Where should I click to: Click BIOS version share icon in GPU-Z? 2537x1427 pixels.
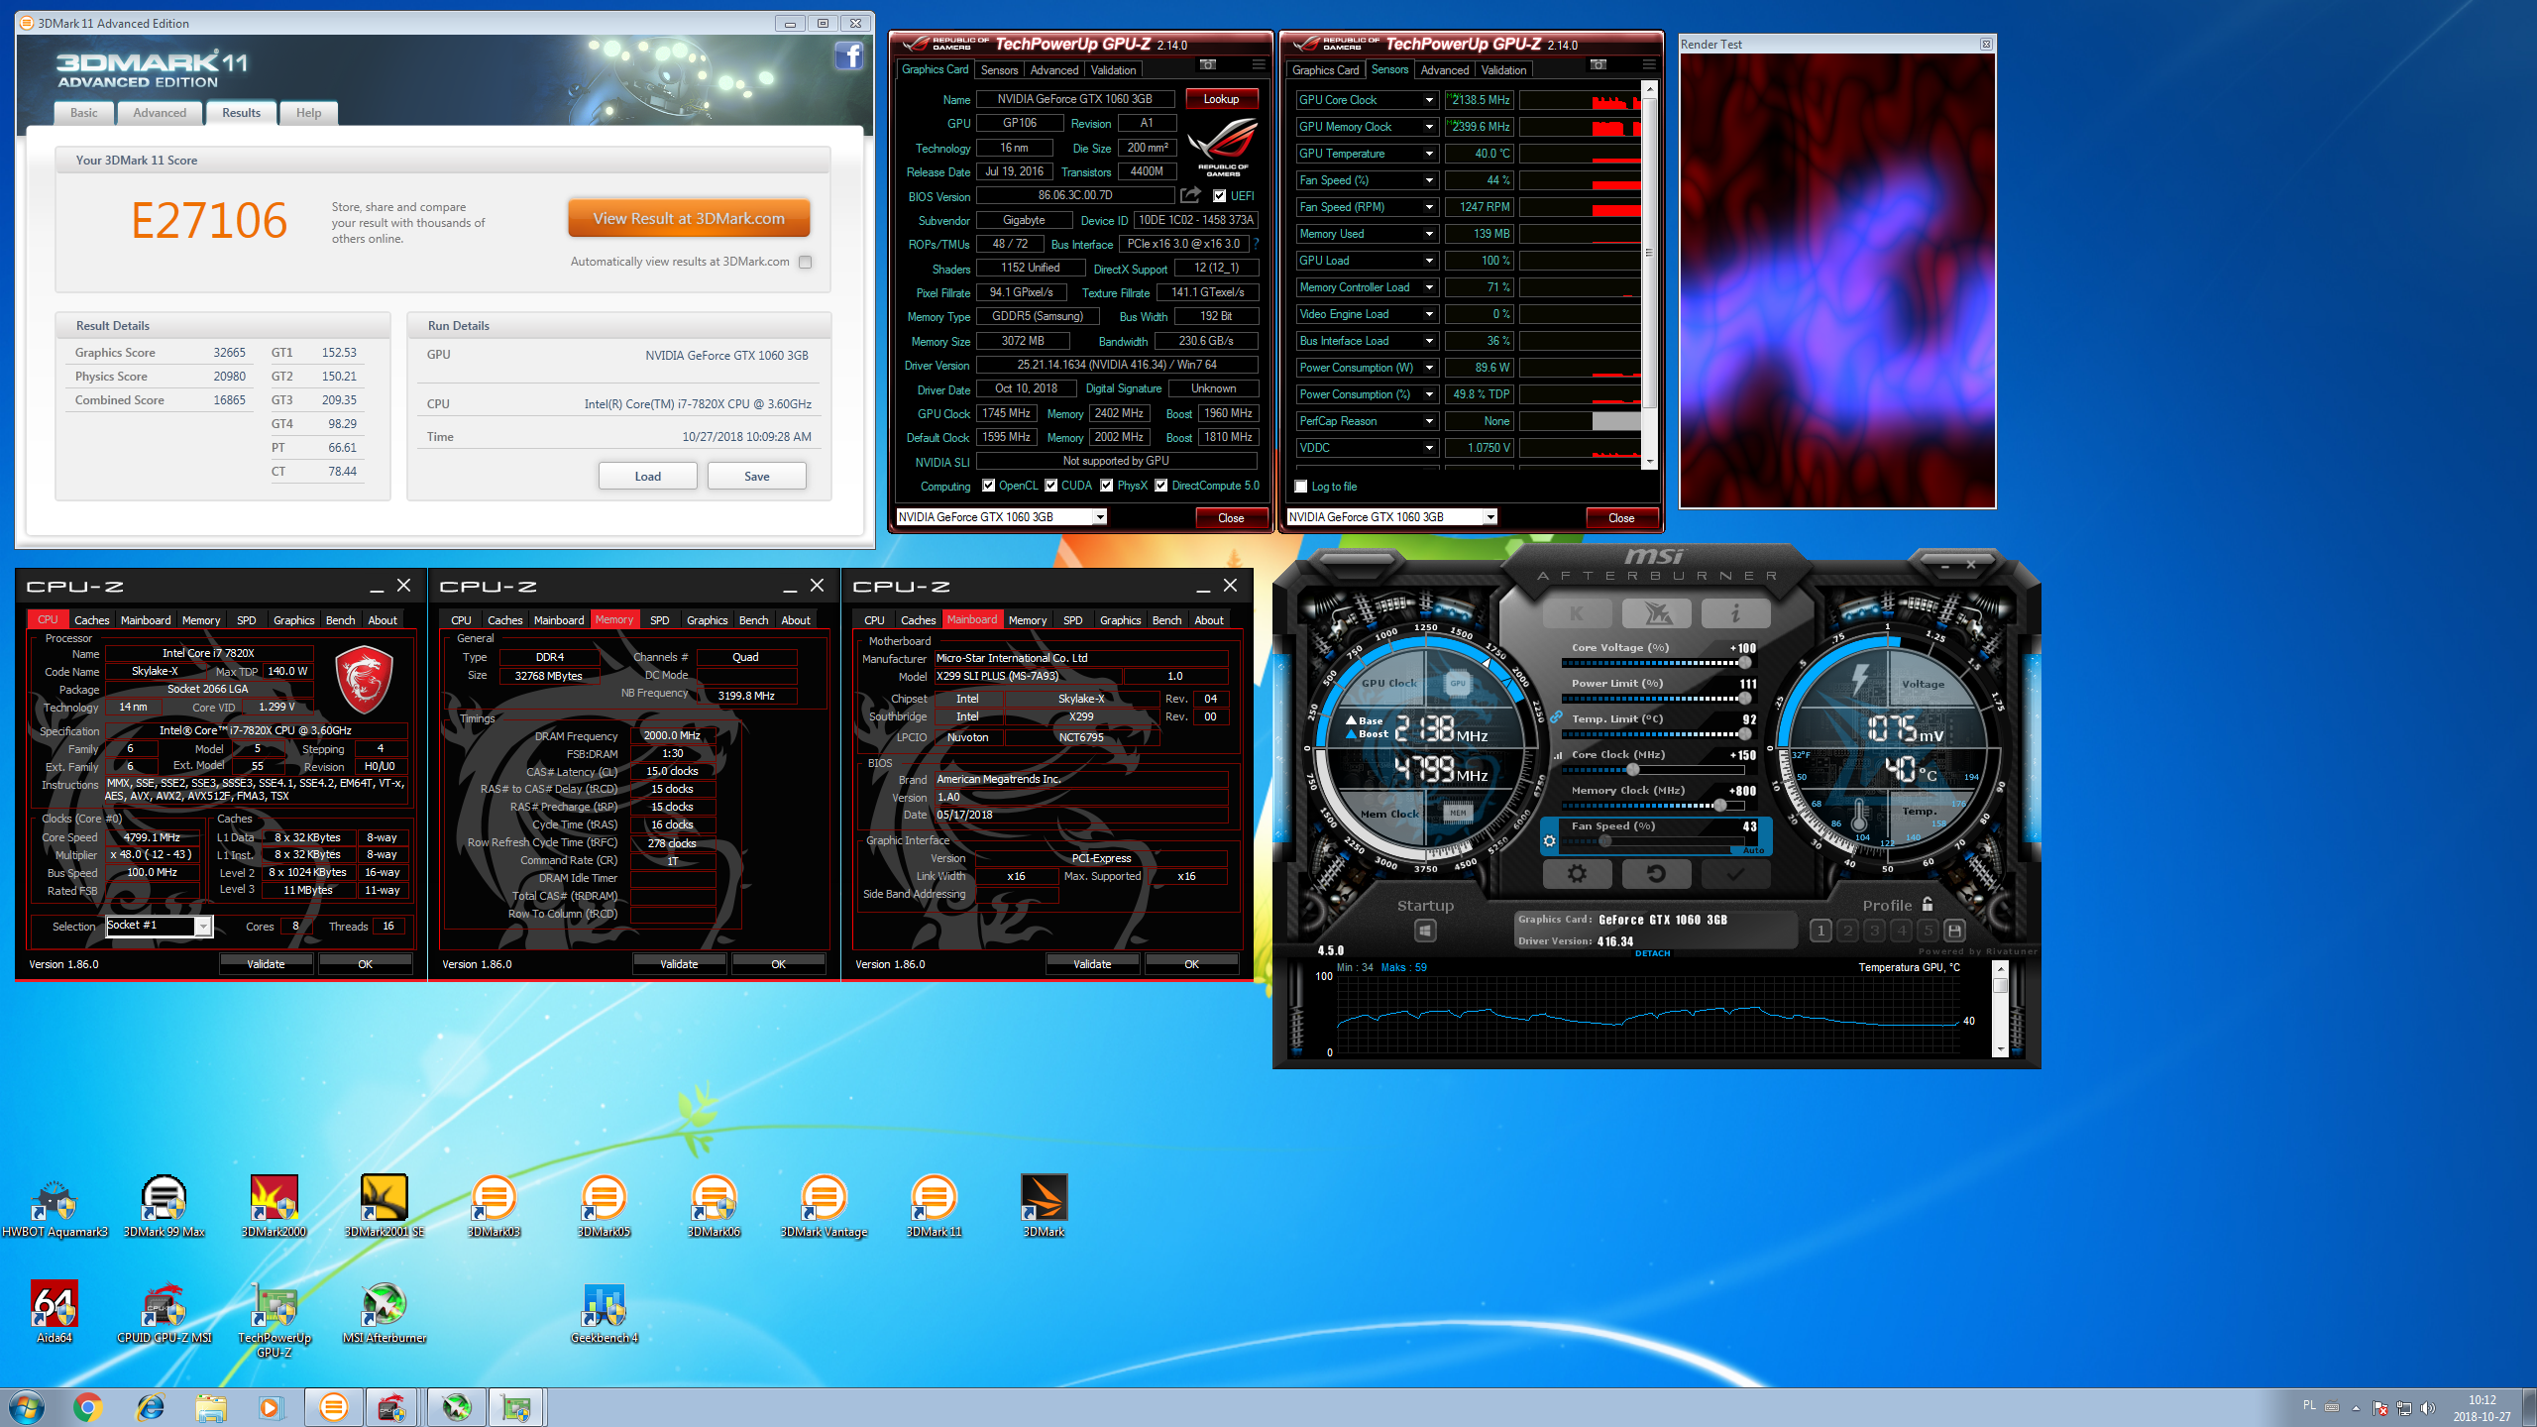pos(1191,195)
